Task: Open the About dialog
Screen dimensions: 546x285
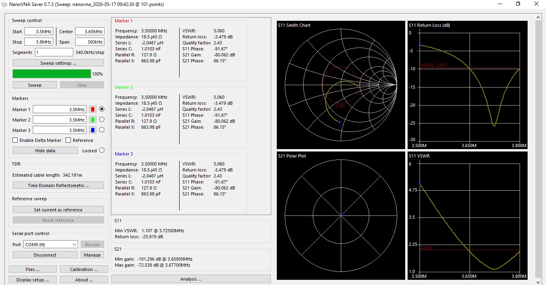Action: click(x=84, y=280)
